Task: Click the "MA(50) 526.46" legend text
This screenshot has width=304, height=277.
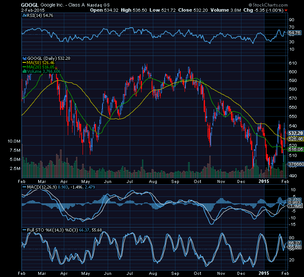Action: (x=40, y=63)
